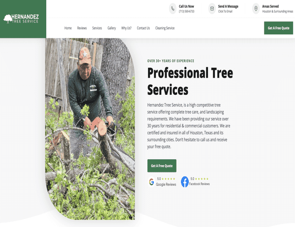Navigate to Contact Us
295x227 pixels.
pyautogui.click(x=143, y=28)
